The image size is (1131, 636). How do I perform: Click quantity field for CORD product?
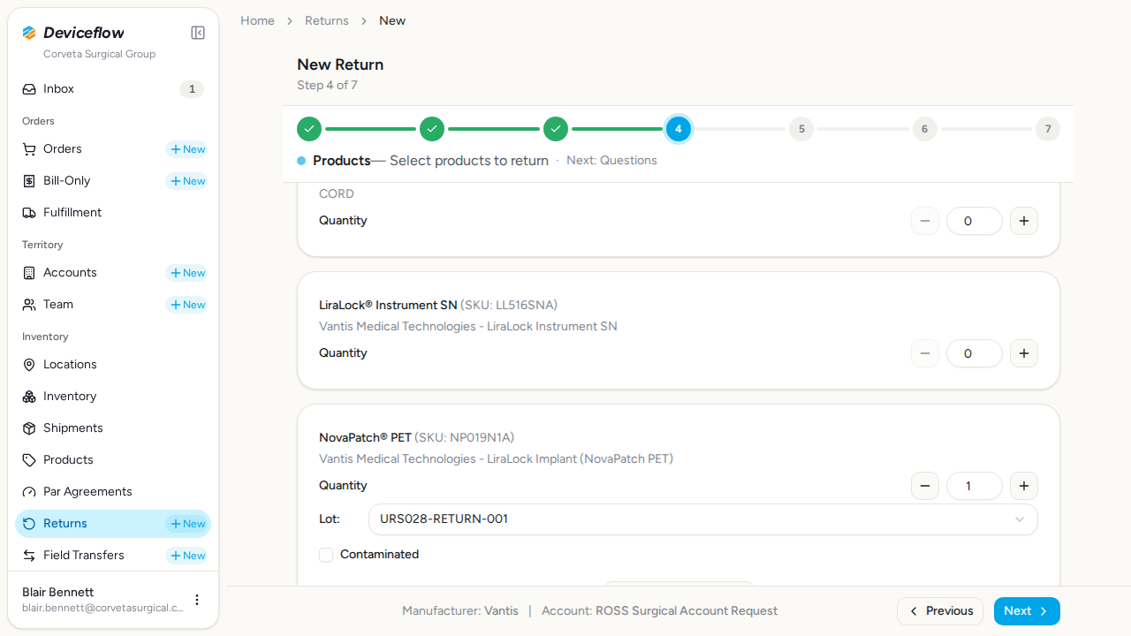[x=975, y=221]
